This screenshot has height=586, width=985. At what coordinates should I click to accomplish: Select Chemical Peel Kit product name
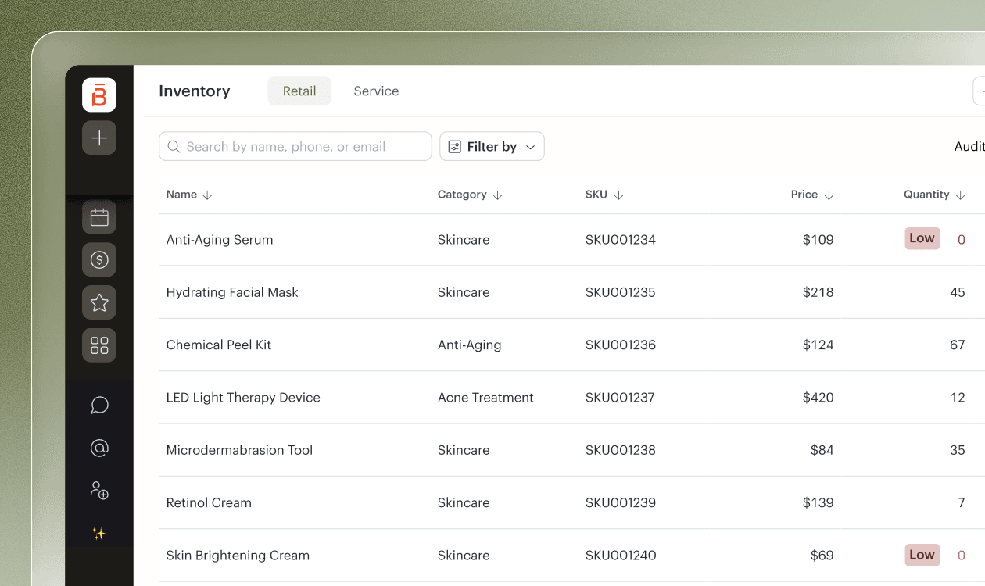219,345
